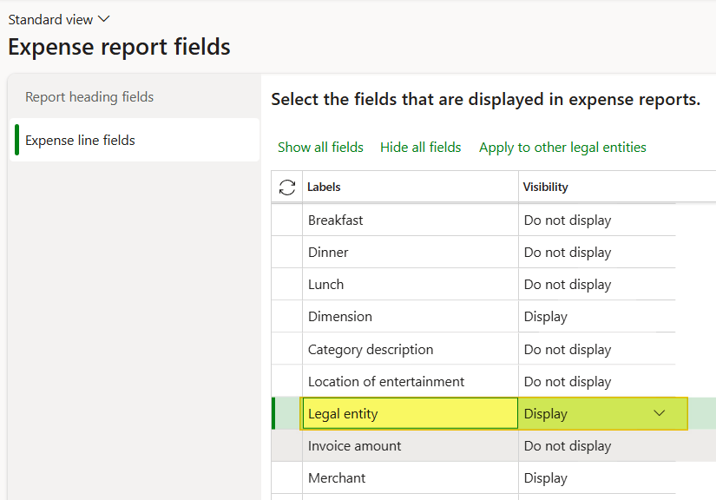Select the Expense line fields tab

point(80,141)
